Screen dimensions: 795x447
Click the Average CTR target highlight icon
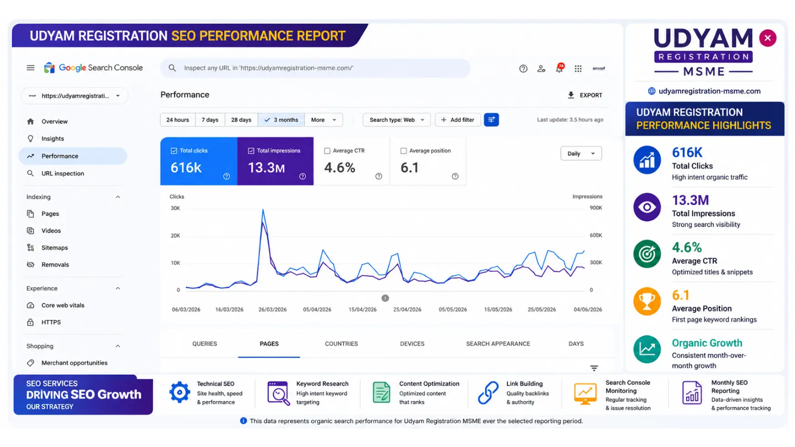pos(647,254)
